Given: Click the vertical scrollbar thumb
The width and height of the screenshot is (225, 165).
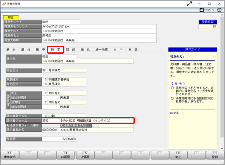Looking at the screenshot, I should point(222,77).
